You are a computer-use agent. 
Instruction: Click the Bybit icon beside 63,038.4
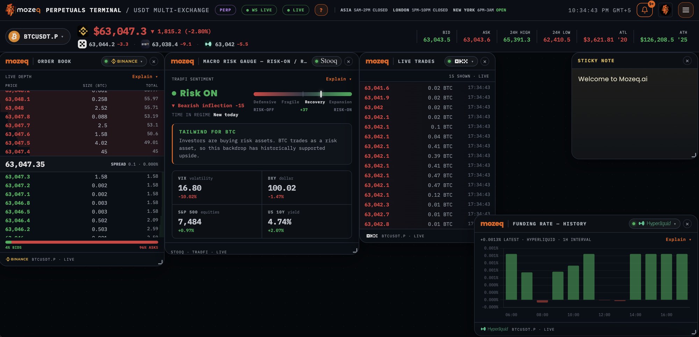[x=145, y=44]
